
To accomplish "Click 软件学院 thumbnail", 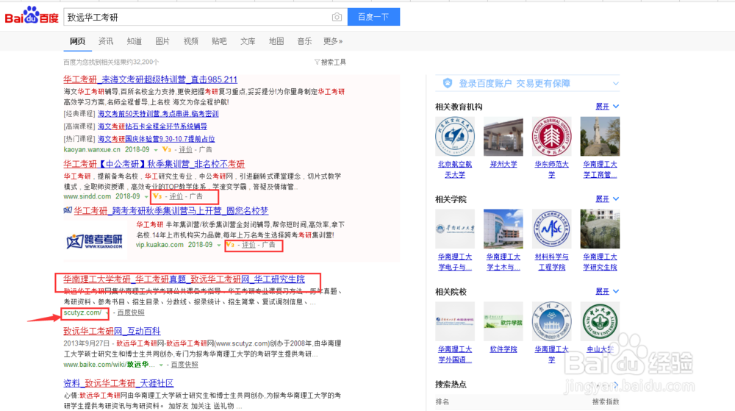I will click(503, 321).
